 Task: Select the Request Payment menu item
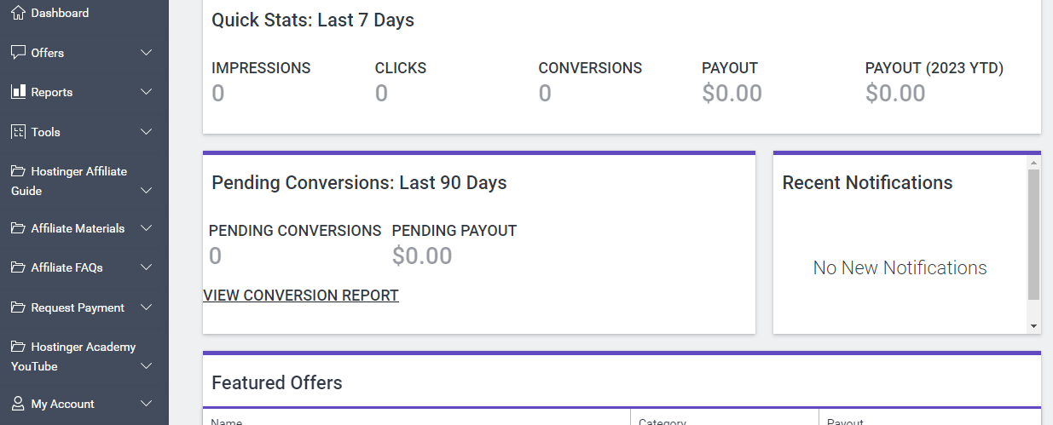pyautogui.click(x=78, y=307)
